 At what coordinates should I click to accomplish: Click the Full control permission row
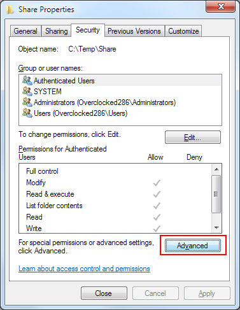(x=115, y=171)
